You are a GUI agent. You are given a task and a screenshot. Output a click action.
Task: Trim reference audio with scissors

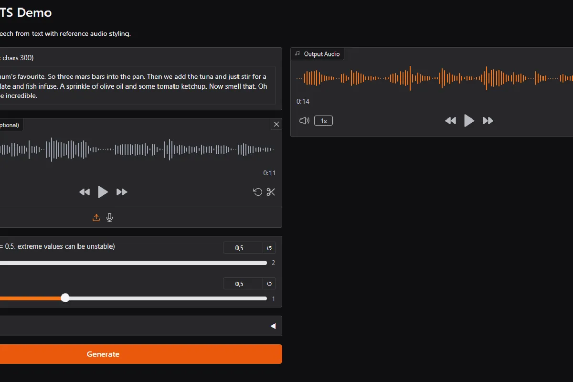tap(271, 192)
